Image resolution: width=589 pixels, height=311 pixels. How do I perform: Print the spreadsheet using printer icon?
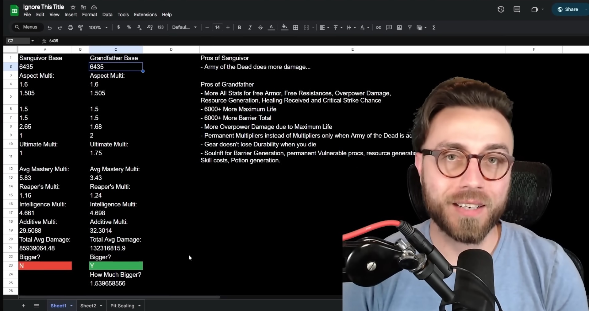pyautogui.click(x=70, y=28)
